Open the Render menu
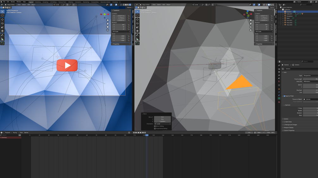Screen dimensions: 318x178 (x=13, y=2)
